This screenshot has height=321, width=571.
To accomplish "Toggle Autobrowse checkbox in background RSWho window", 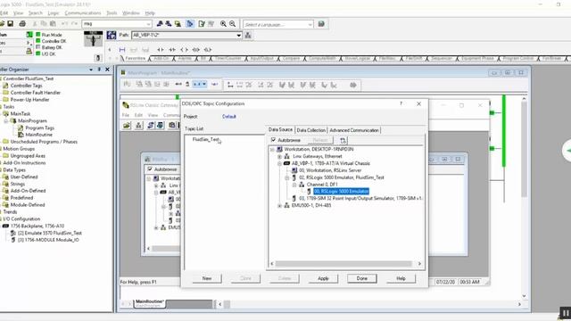I will pyautogui.click(x=150, y=169).
